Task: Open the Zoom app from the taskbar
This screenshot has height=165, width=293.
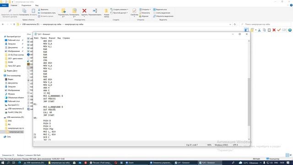Action: click(130, 163)
